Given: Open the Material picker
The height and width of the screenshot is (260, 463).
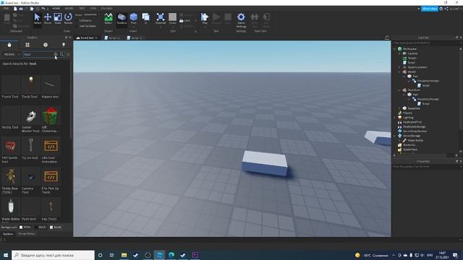Looking at the screenshot, I should click(161, 19).
